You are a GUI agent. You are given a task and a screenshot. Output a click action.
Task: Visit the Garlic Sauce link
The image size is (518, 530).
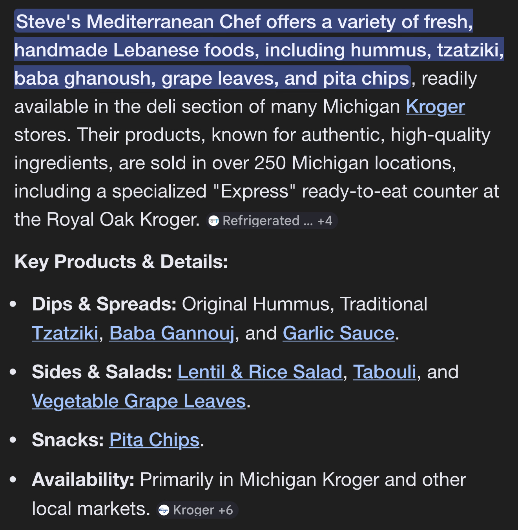point(338,333)
